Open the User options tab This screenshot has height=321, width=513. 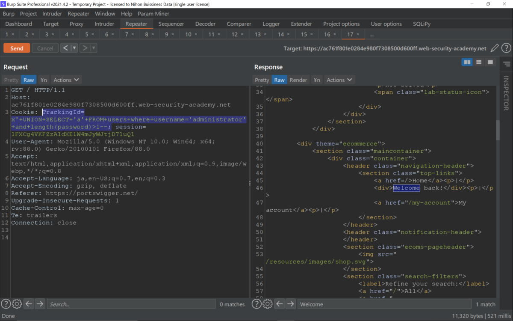(386, 24)
